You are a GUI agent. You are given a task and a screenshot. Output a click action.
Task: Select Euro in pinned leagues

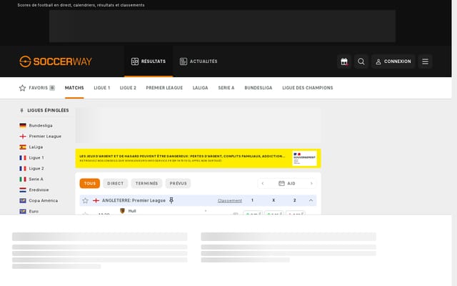(x=34, y=212)
